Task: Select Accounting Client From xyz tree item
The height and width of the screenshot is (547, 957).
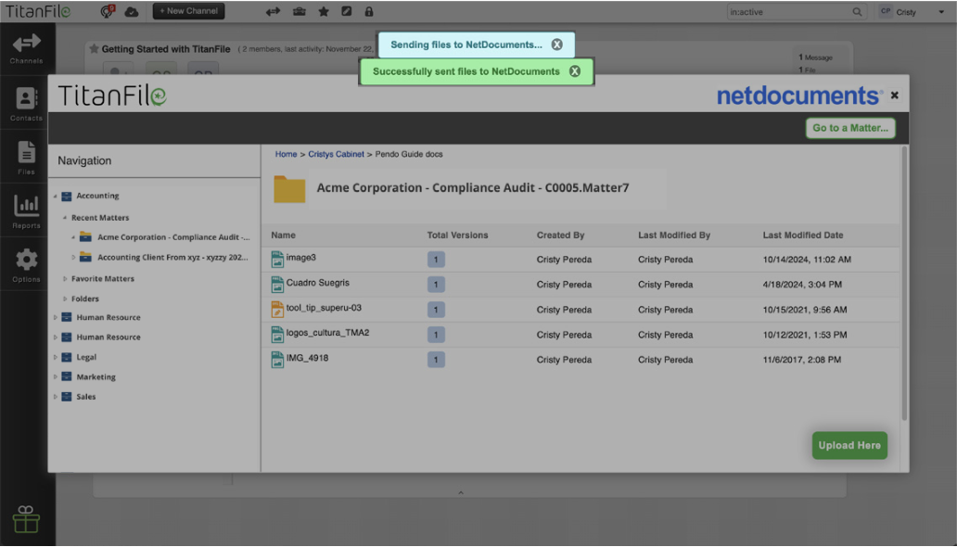Action: 172,257
